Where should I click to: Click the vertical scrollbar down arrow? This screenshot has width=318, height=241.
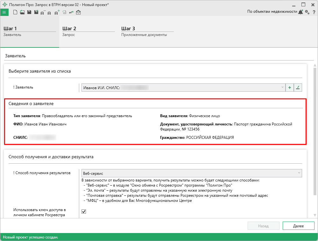click(x=315, y=215)
